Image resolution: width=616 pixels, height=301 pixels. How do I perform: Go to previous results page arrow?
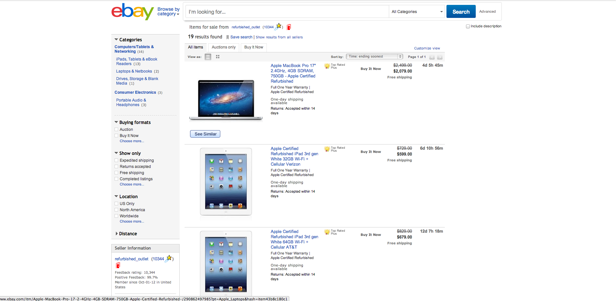432,57
